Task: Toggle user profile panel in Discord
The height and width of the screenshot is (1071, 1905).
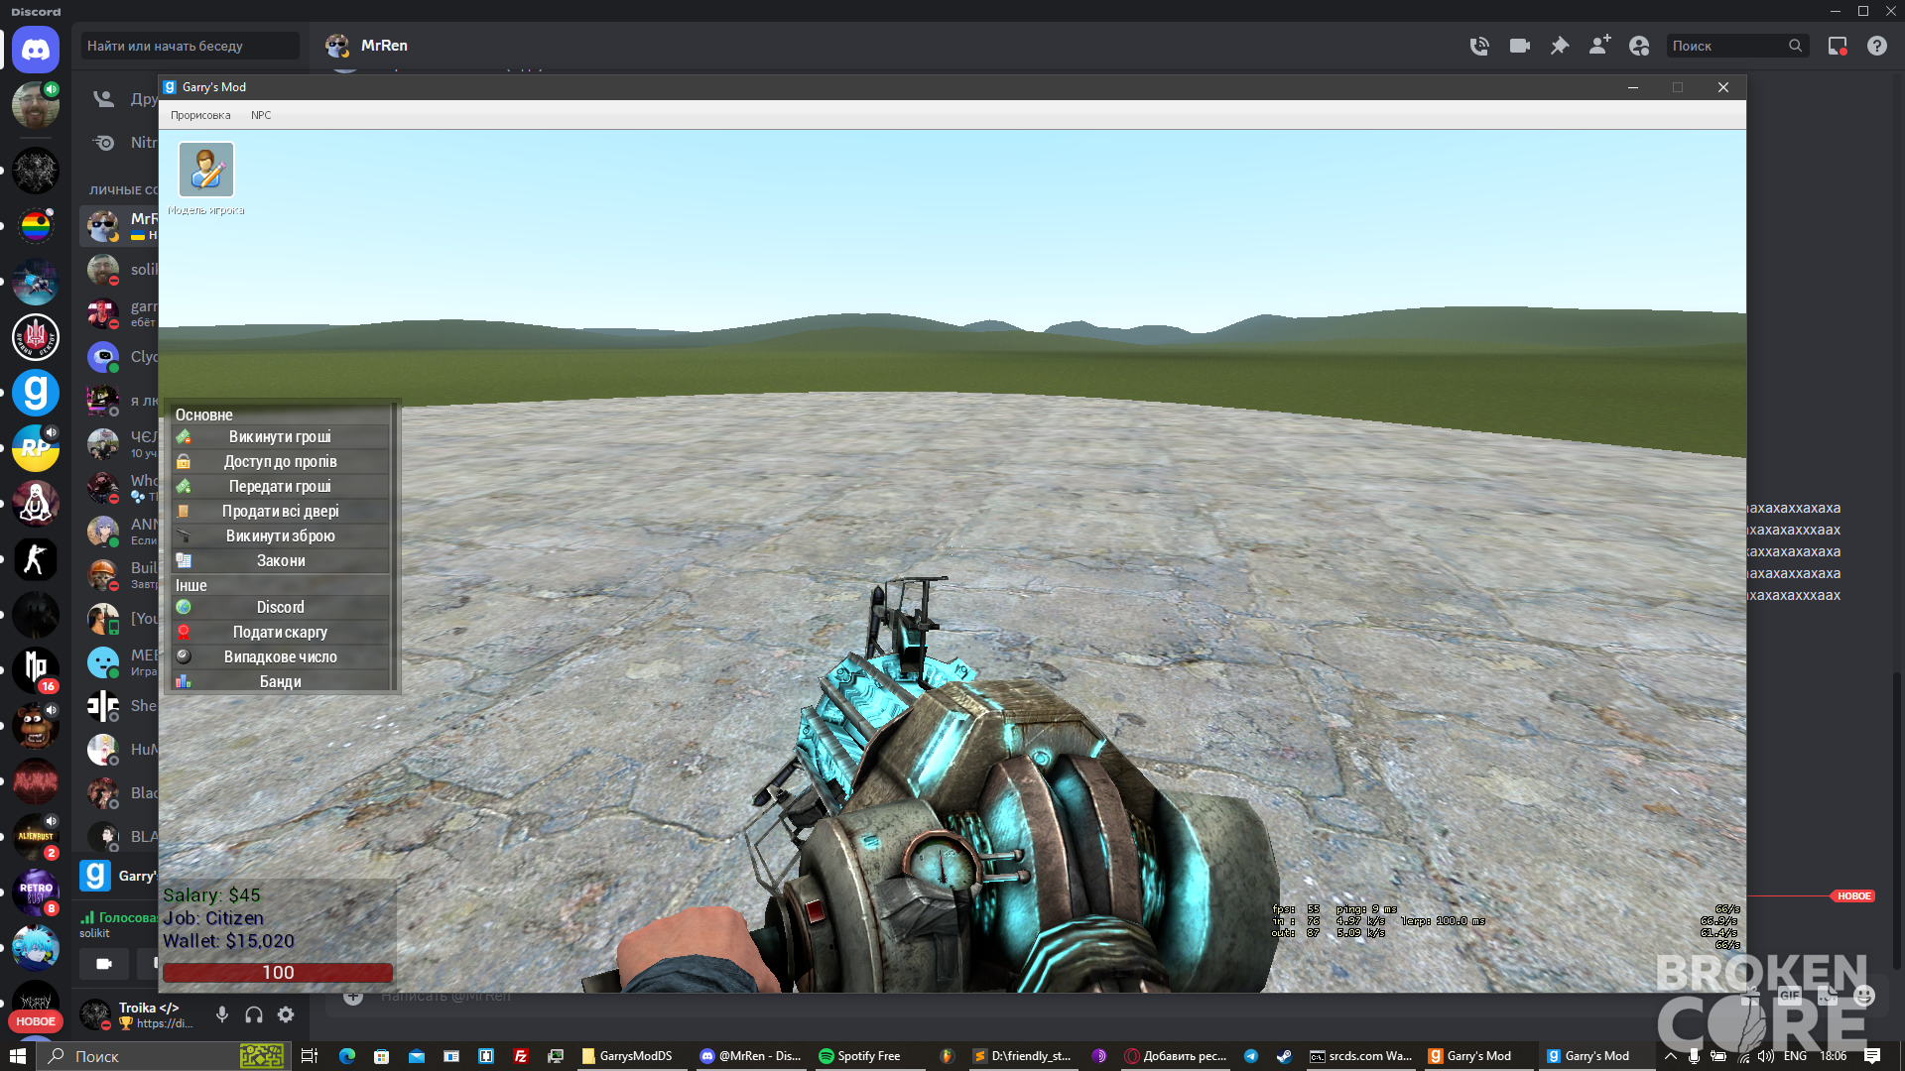Action: (x=1639, y=46)
